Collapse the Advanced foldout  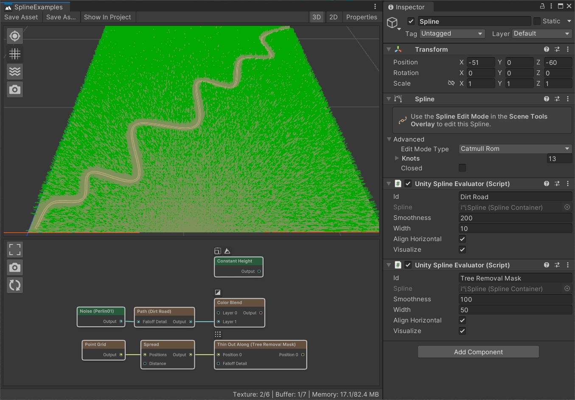[389, 139]
